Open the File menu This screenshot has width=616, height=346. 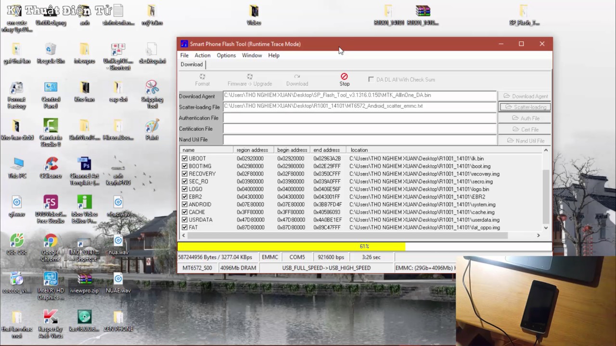click(x=184, y=55)
